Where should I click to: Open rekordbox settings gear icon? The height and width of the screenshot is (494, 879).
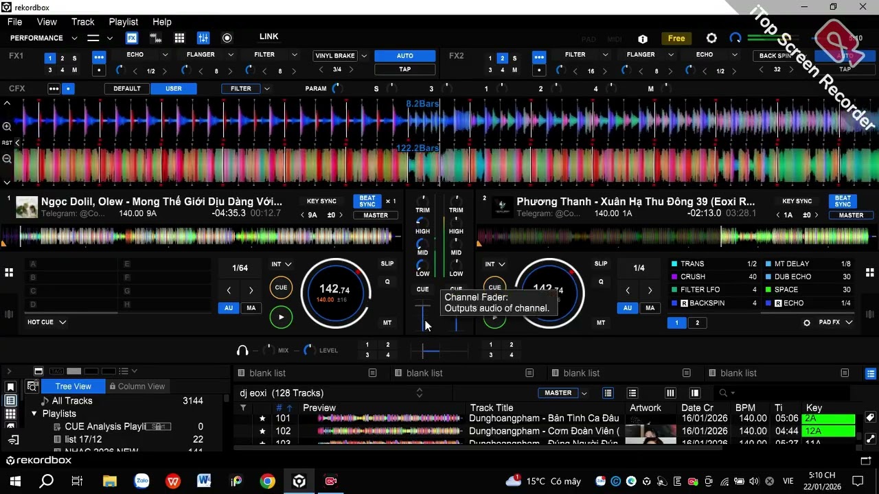[x=711, y=38]
